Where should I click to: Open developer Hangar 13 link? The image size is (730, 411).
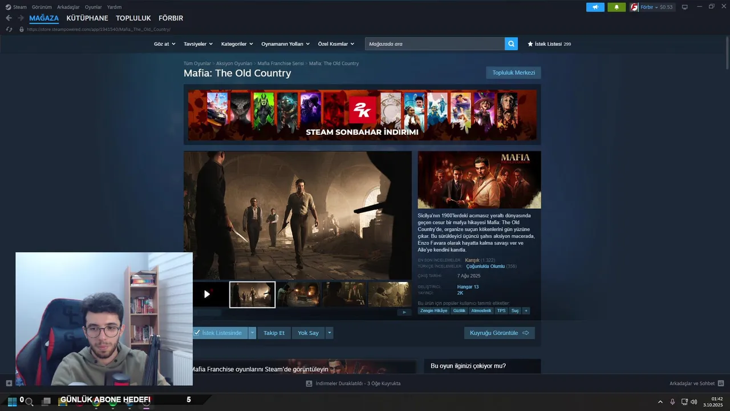[x=468, y=287]
